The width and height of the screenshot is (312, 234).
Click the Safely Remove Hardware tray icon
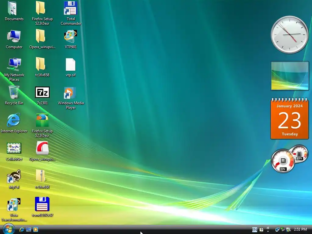(282, 229)
